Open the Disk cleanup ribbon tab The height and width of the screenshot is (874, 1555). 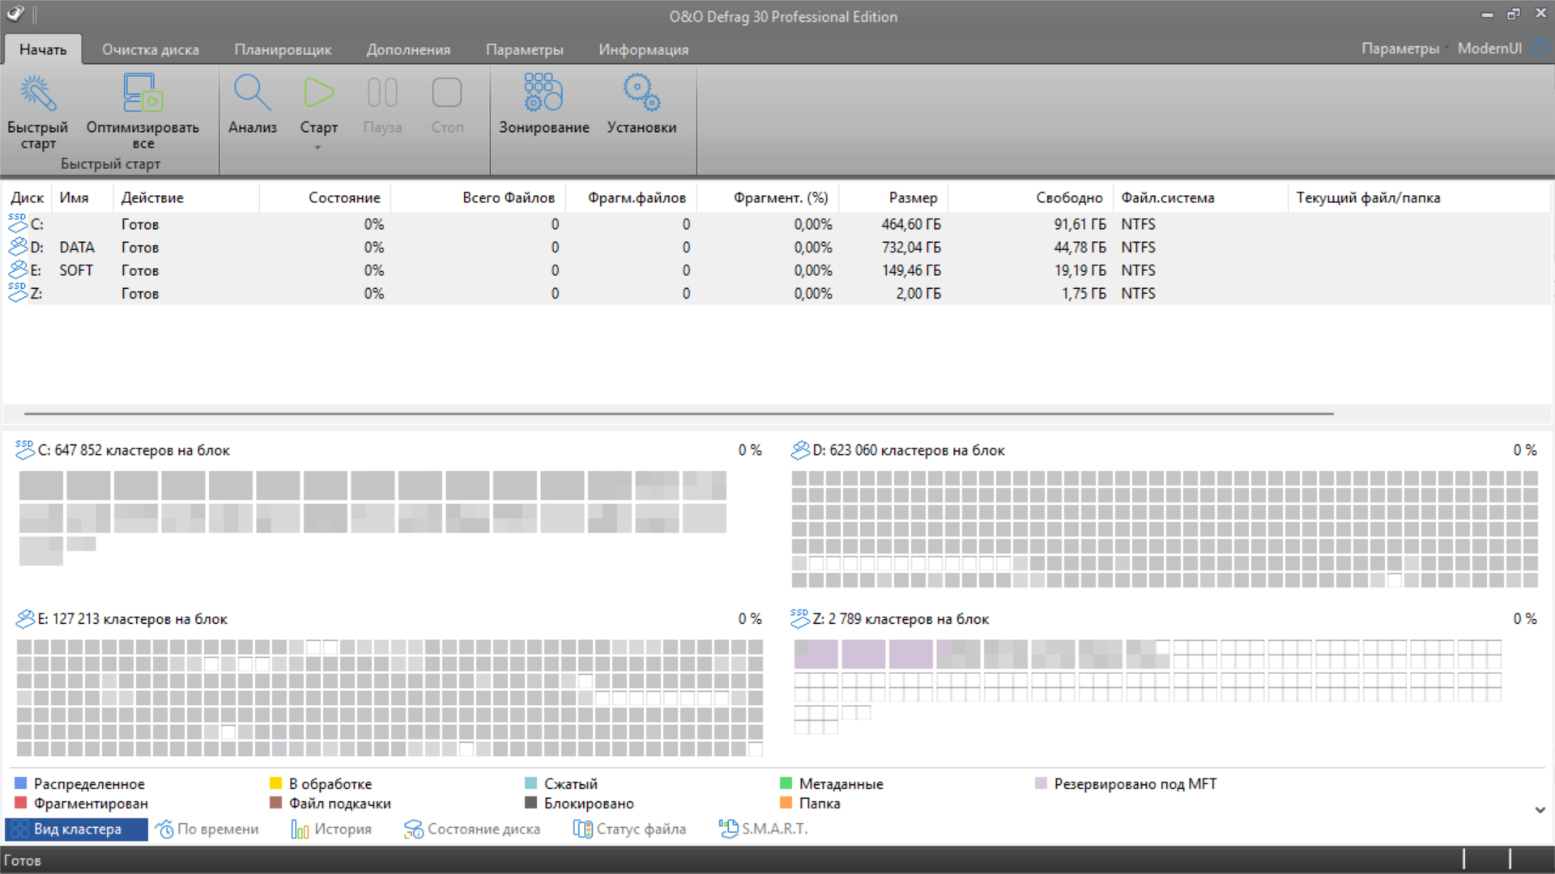[150, 49]
